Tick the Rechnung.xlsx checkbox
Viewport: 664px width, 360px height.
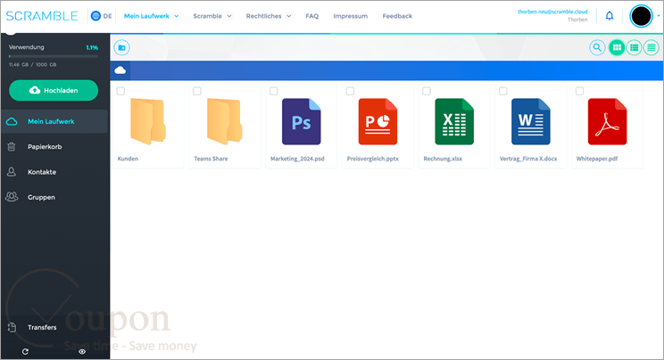[427, 91]
